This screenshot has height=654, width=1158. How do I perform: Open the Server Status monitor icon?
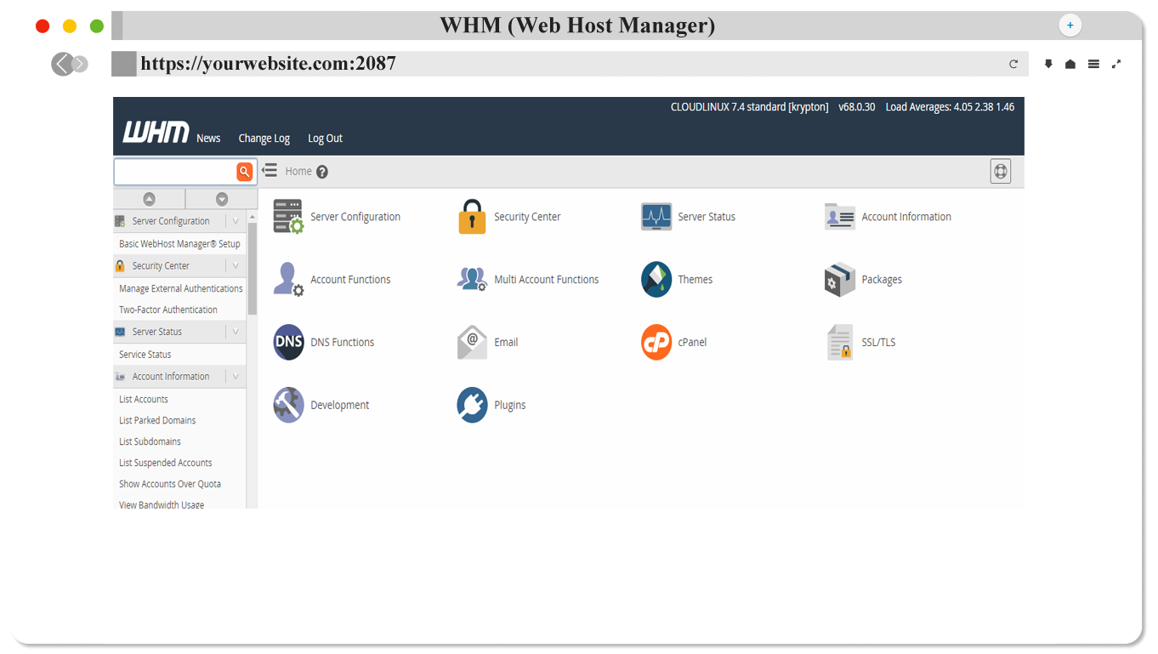coord(656,217)
